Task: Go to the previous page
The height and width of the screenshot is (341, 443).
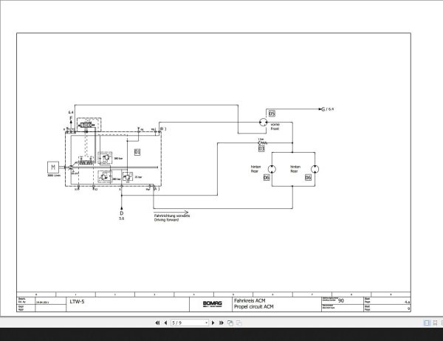Action: (x=165, y=323)
